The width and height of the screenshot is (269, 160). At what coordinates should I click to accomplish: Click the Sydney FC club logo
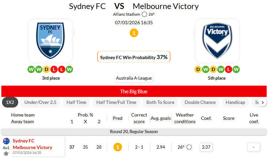(x=50, y=40)
